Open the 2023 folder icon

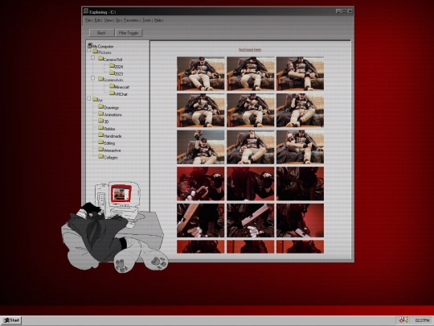coord(112,73)
